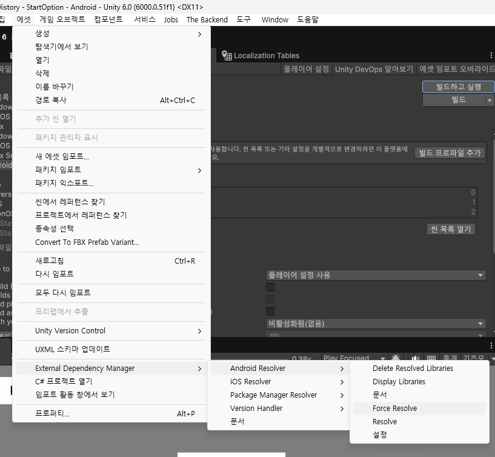Choose 종속성 선택 from the menu
This screenshot has height=457, width=495.
click(x=111, y=228)
